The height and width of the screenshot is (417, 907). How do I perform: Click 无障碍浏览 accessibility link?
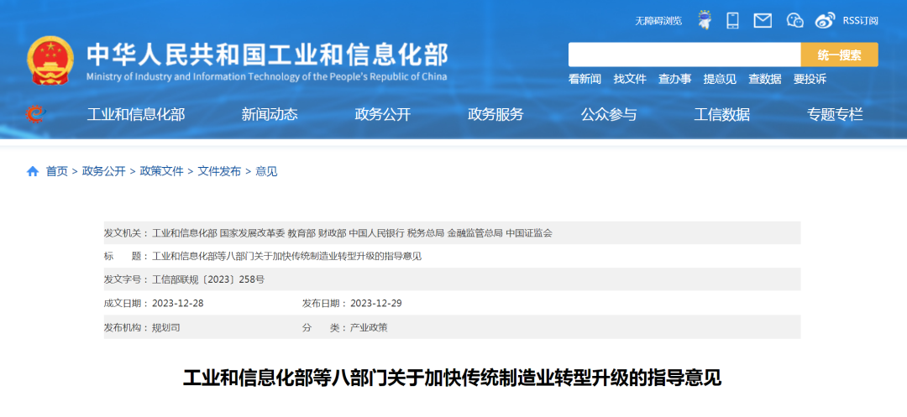[658, 21]
